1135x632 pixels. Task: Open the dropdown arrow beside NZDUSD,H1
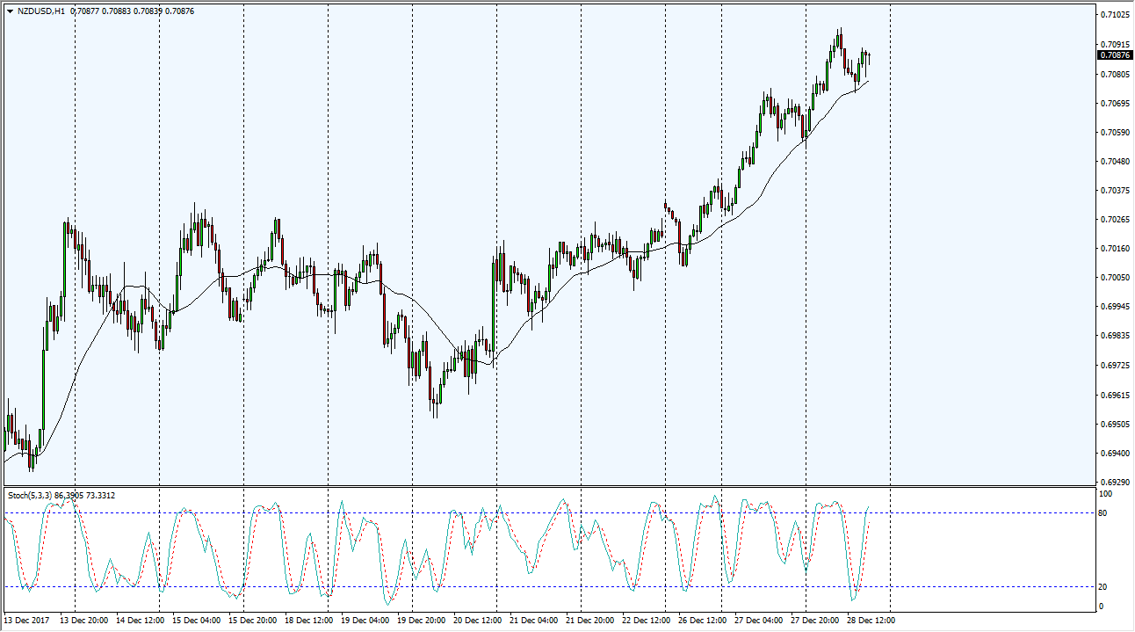pyautogui.click(x=9, y=11)
